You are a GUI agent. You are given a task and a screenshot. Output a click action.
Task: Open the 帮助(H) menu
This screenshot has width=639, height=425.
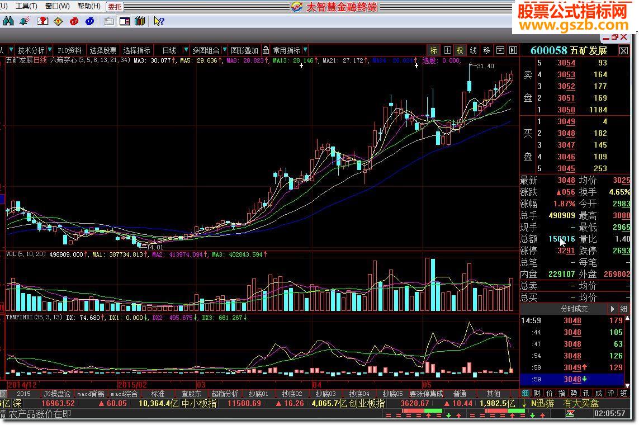click(89, 6)
